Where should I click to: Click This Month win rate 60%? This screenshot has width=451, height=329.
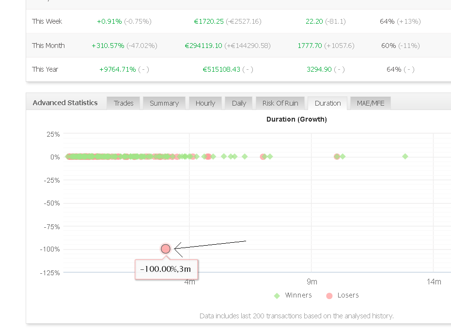tap(389, 46)
